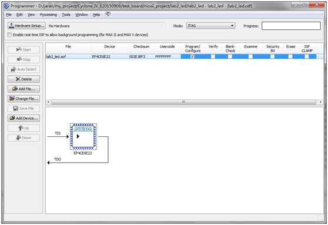Click the TDI label in chain diagram

point(58,133)
